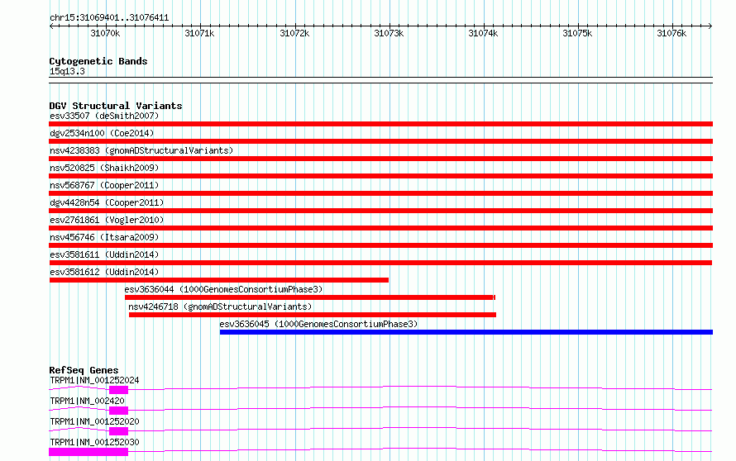The image size is (736, 461).
Task: Click the 31071k ruler tick label
Action: point(199,33)
